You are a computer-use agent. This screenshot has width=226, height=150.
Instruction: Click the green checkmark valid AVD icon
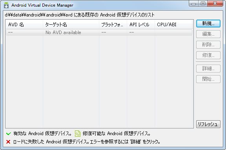(x=9, y=134)
